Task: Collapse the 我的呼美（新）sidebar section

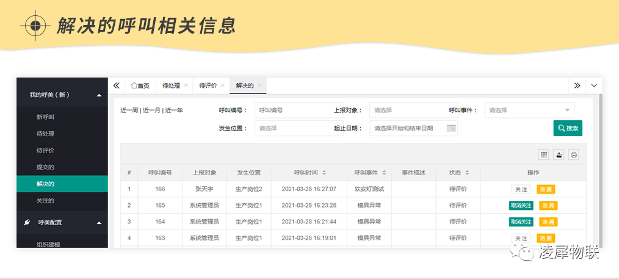Action: pyautogui.click(x=99, y=95)
